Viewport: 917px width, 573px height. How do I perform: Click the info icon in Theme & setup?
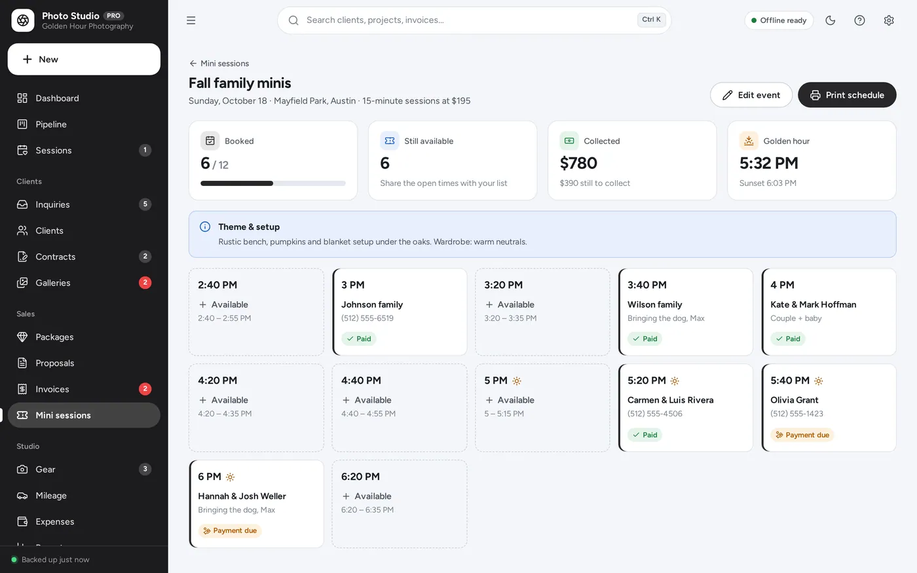click(205, 227)
